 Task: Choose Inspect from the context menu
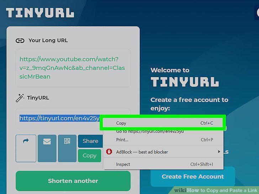pos(163,164)
